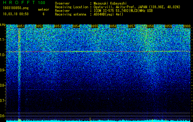Click the 0853 time marker

(x=58, y=26)
